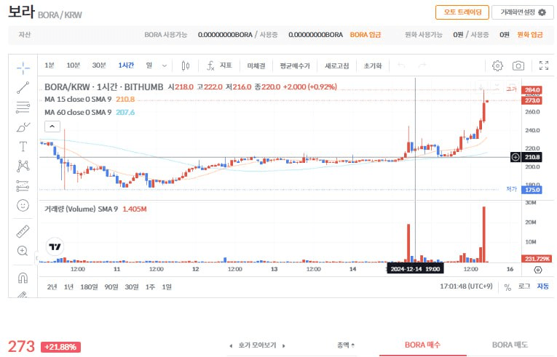Image resolution: width=557 pixels, height=357 pixels.
Task: Select the 10분 interval
Action: tap(74, 65)
